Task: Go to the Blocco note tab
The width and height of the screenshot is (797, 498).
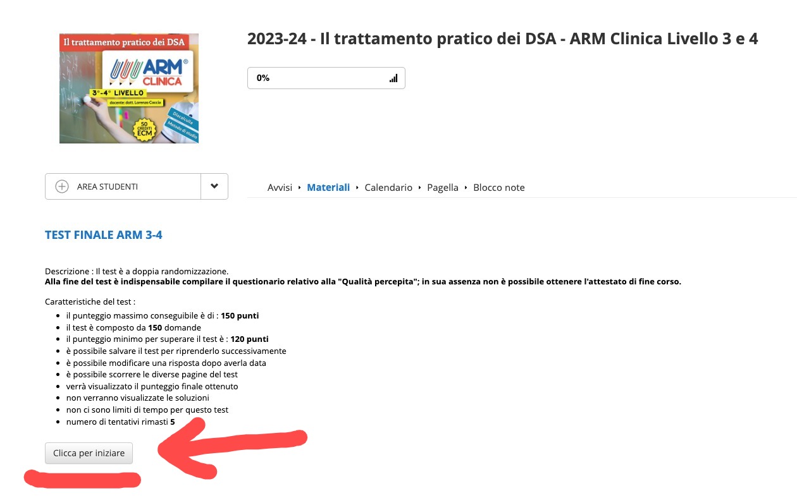Action: 499,188
